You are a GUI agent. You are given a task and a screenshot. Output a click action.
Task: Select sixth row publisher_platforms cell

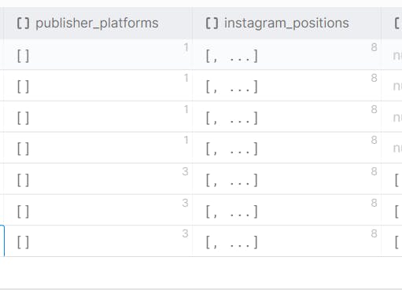(98, 210)
